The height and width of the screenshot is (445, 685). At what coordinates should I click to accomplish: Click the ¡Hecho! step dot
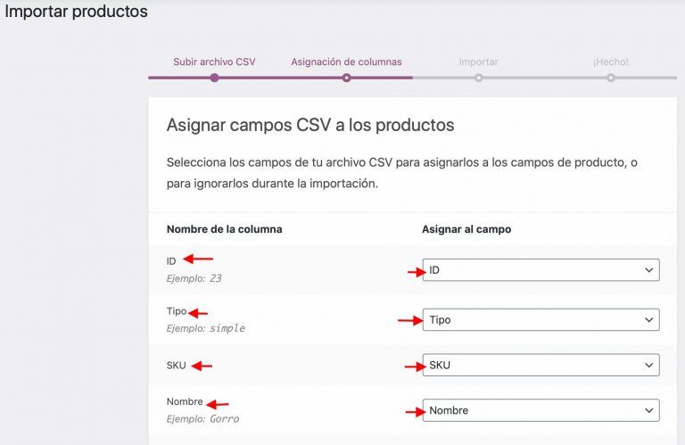(611, 78)
